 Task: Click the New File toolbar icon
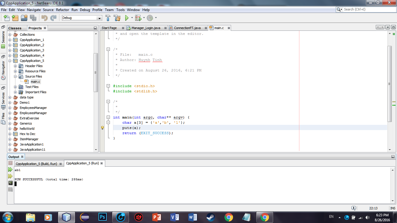click(6, 18)
